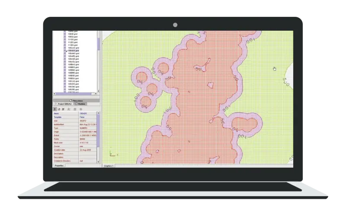Click the properties table vertical scrollbar thumb

pos(98,131)
